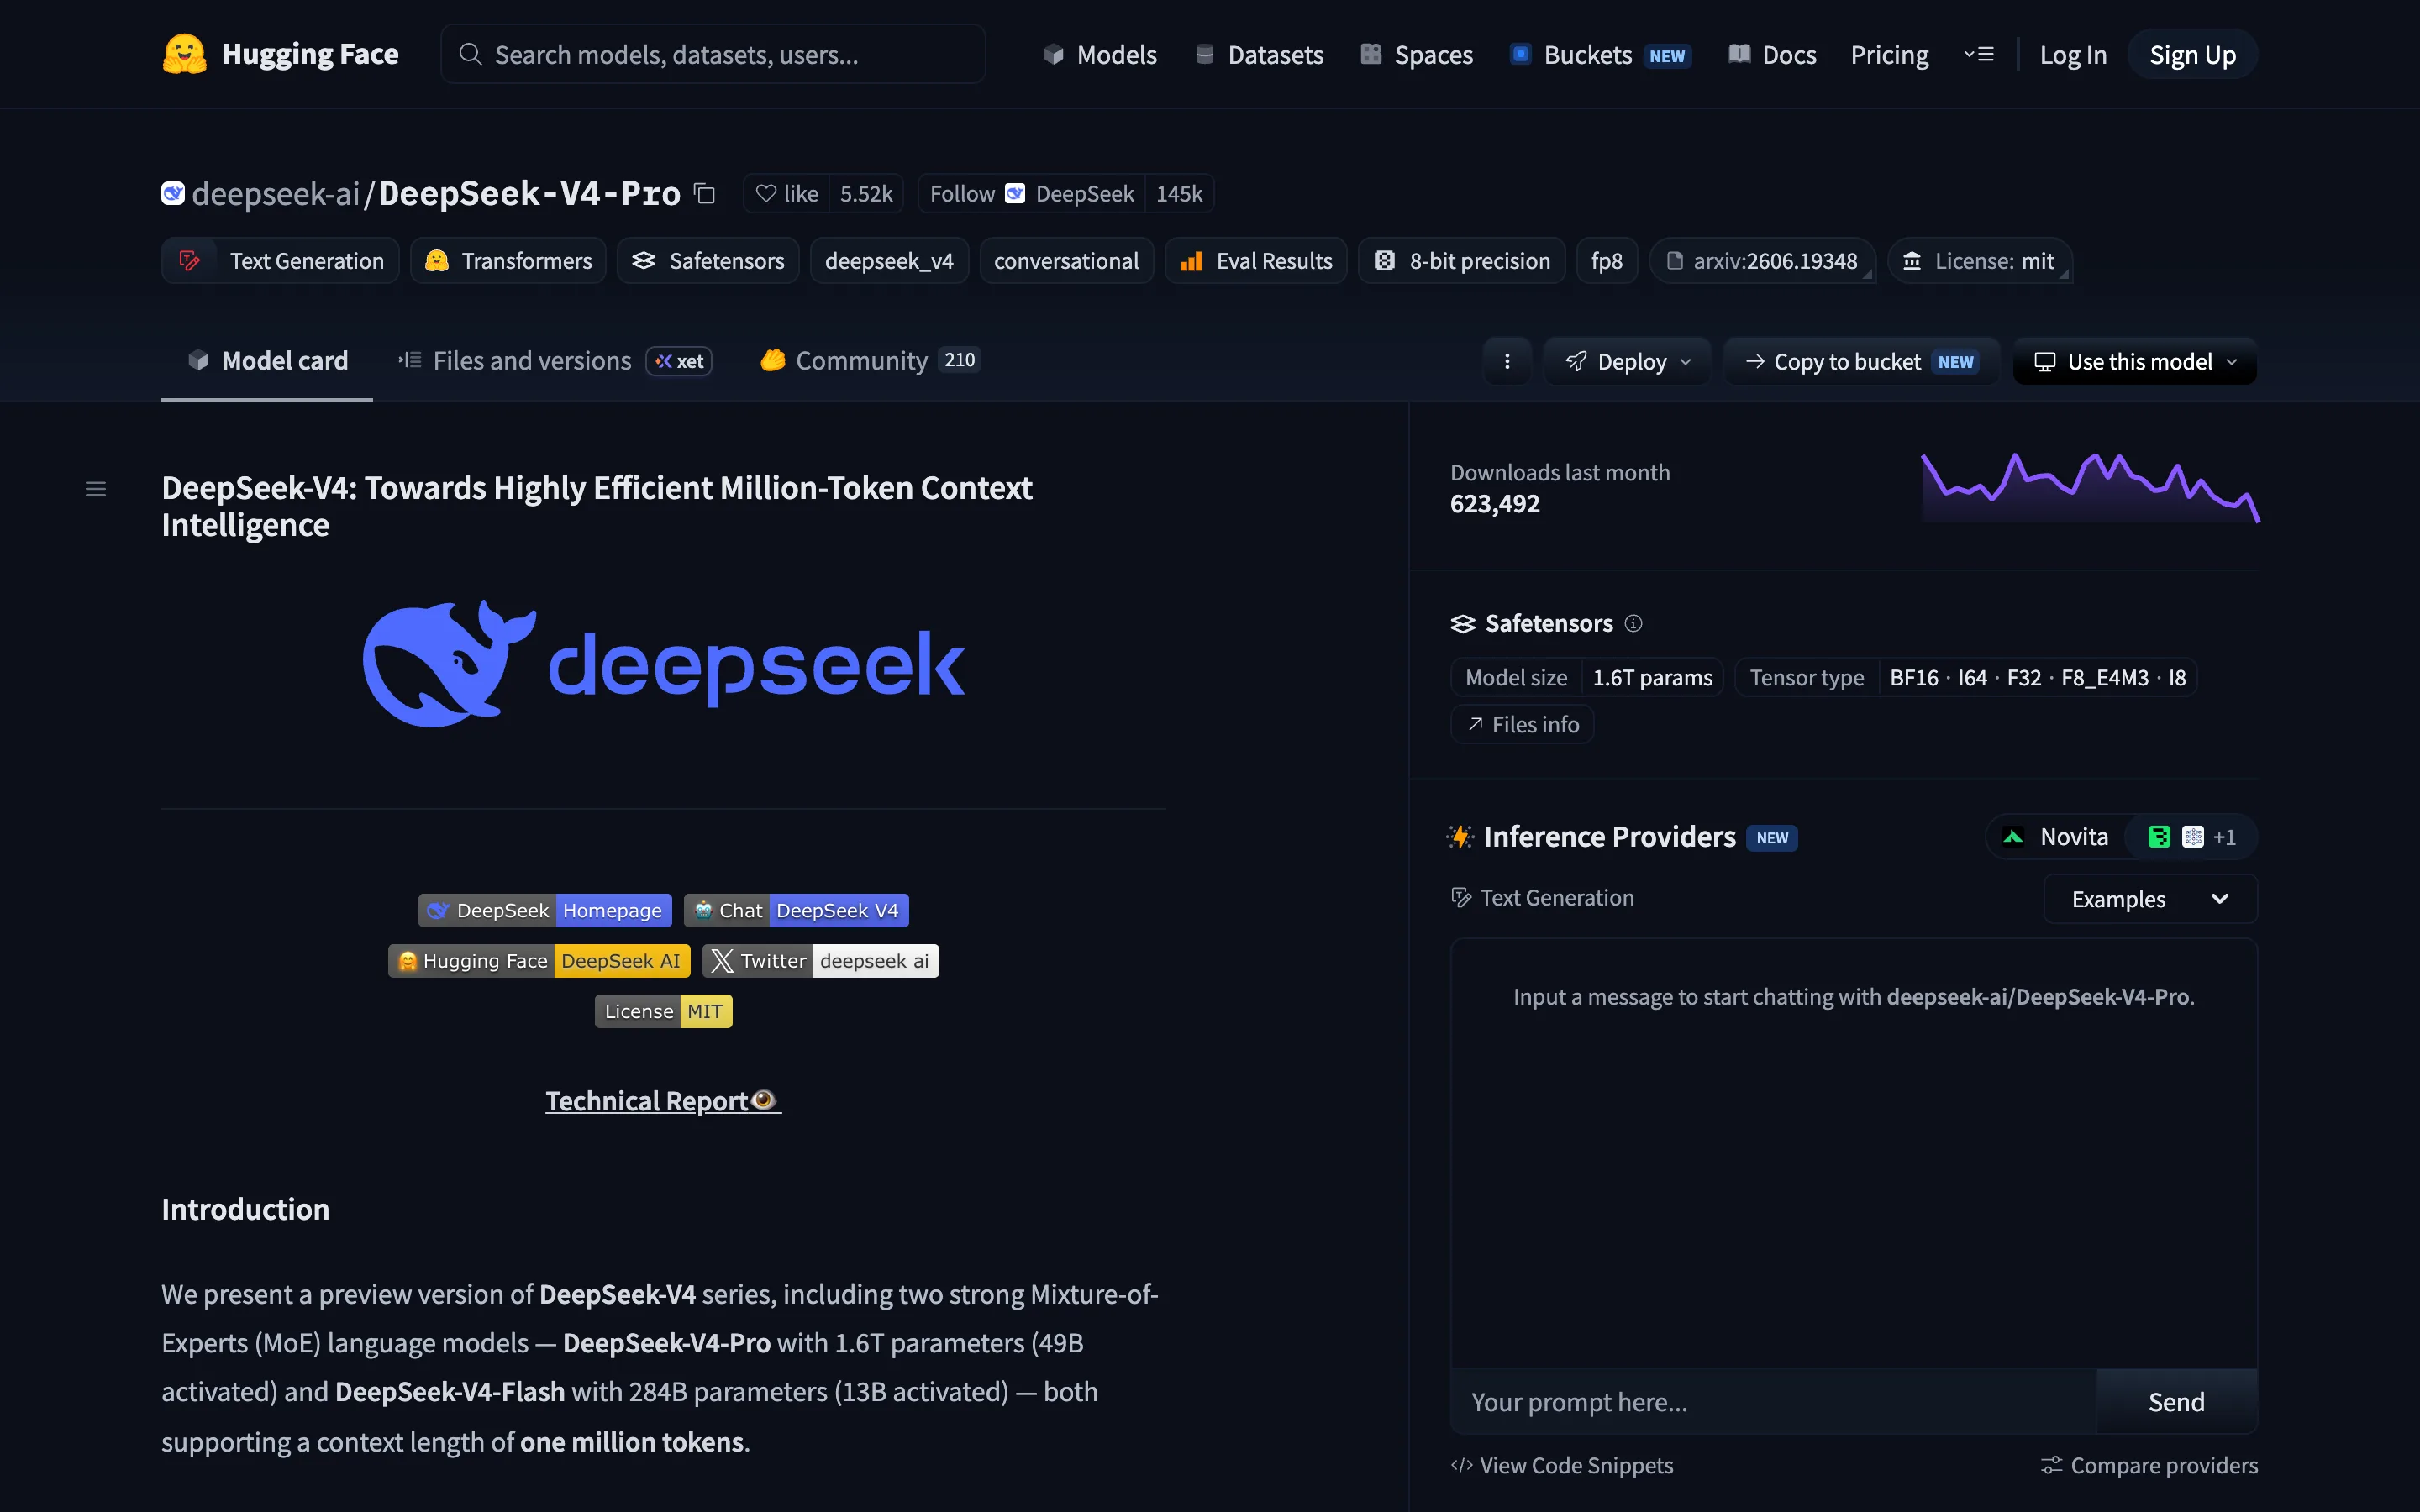Go to Spaces in the navigation

[1417, 55]
